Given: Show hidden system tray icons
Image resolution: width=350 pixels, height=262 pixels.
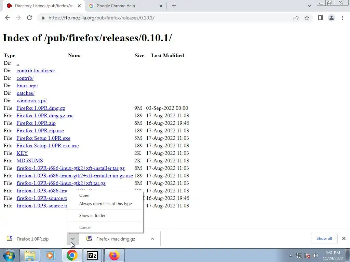Looking at the screenshot, I should pyautogui.click(x=291, y=256).
